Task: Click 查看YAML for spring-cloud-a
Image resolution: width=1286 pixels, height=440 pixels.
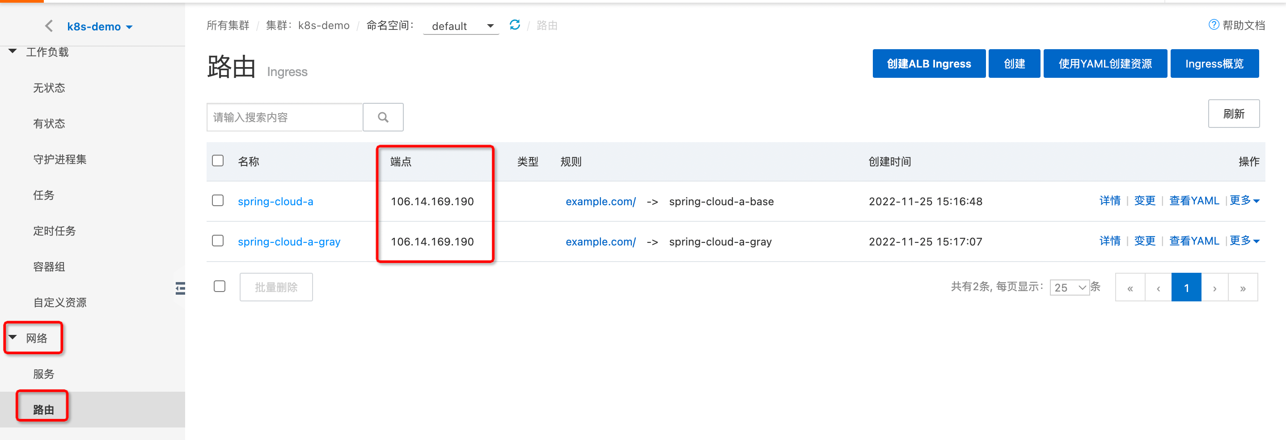Action: [x=1194, y=201]
